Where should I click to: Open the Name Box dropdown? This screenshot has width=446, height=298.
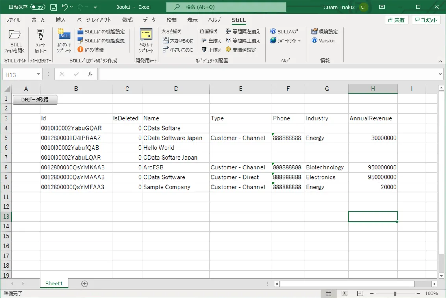[37, 74]
